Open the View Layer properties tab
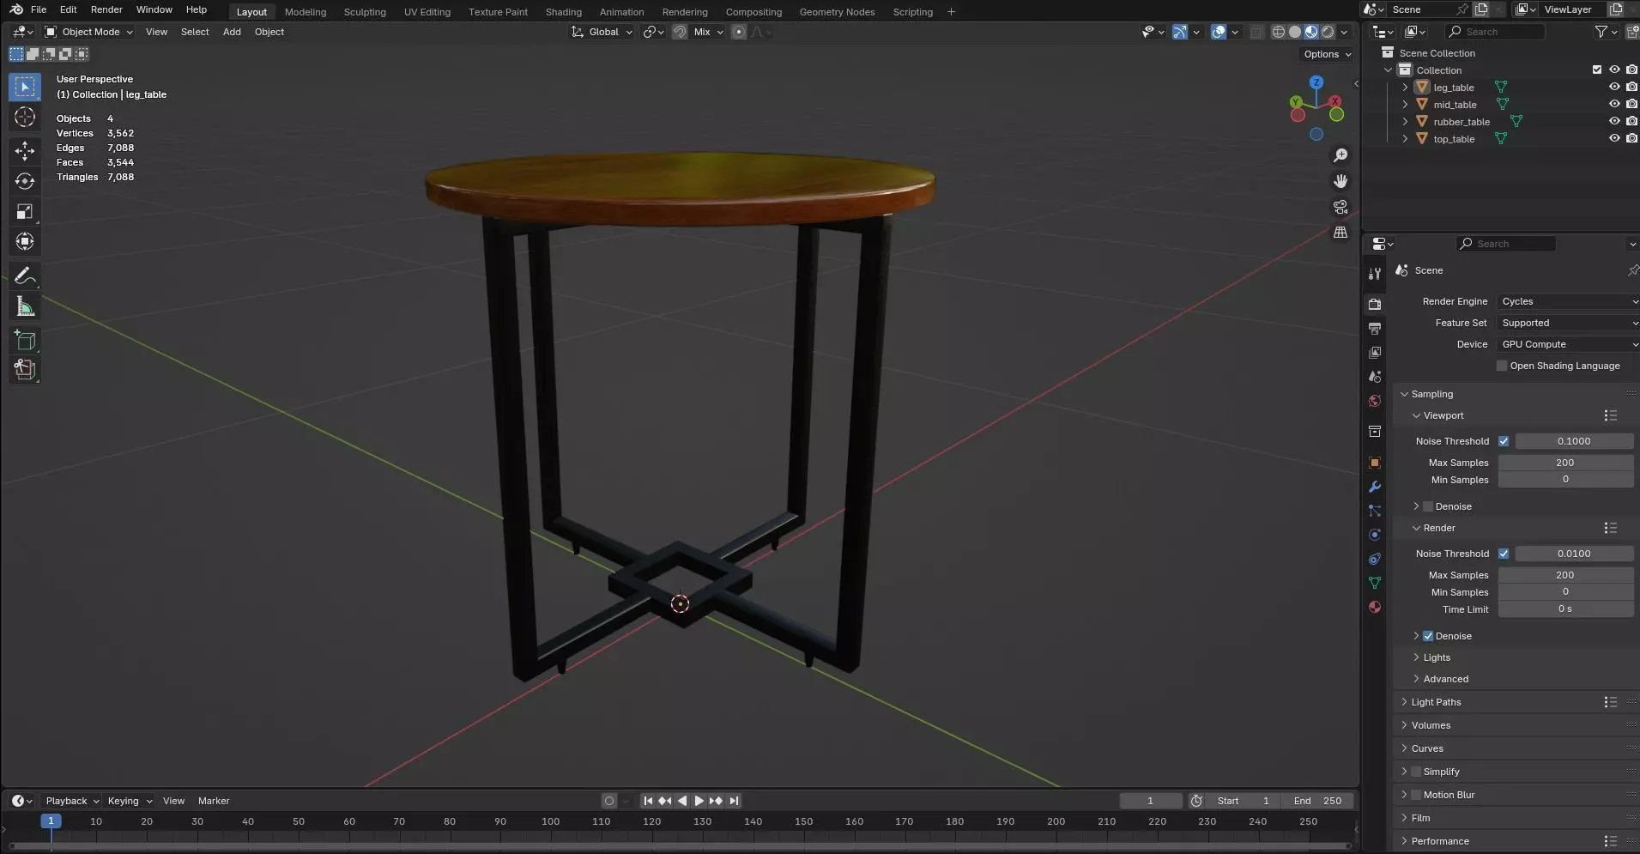 [1375, 353]
